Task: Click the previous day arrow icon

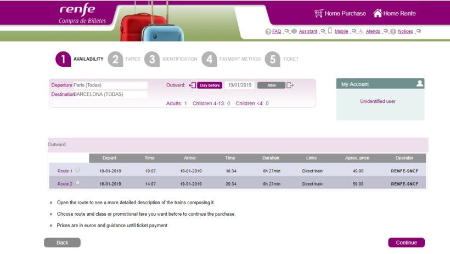Action: (192, 85)
